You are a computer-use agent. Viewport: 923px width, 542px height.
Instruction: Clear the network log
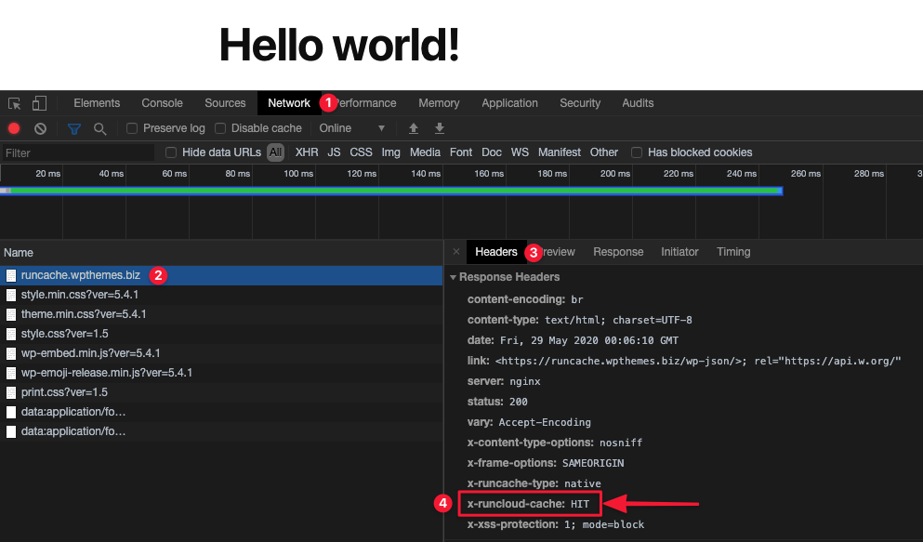[40, 128]
